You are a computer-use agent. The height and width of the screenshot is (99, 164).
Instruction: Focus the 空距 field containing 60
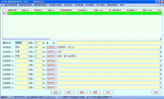point(38,52)
